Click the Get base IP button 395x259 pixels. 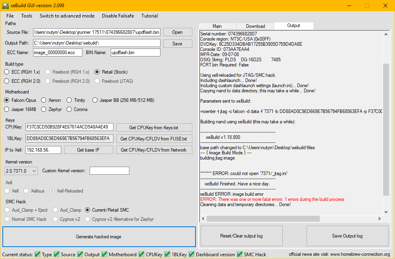(x=88, y=150)
